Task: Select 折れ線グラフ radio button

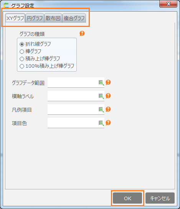Action: 22,44
